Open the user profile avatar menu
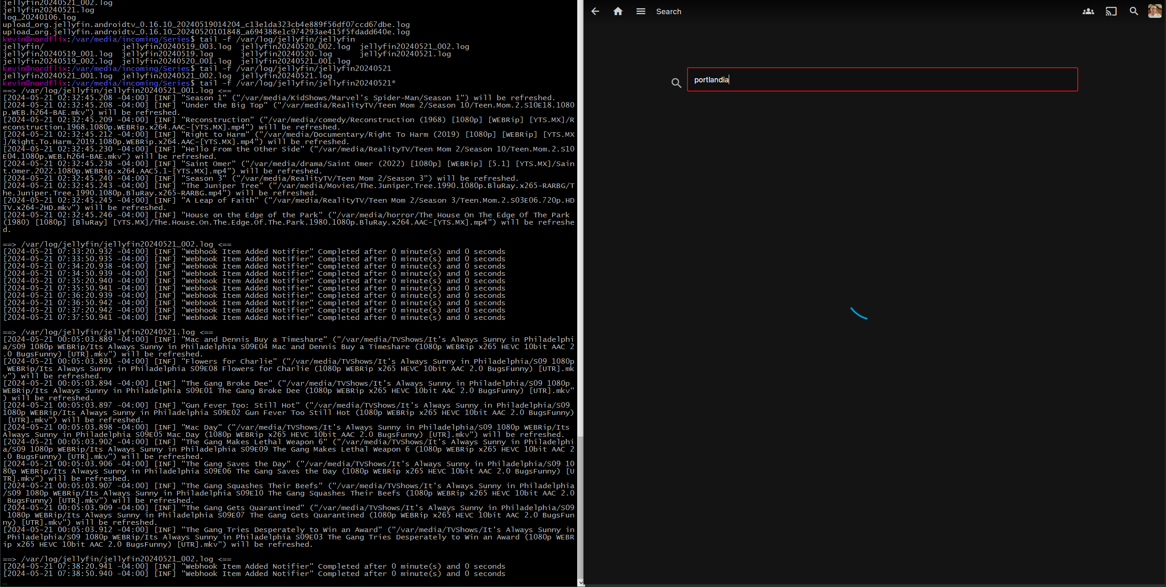 pyautogui.click(x=1155, y=11)
